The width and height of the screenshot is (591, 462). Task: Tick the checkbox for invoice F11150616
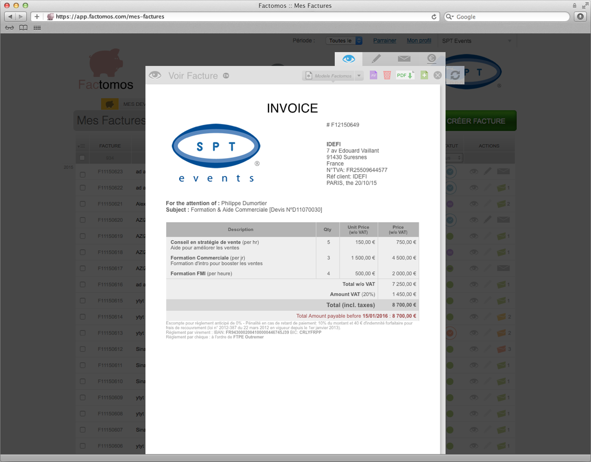[x=82, y=285]
